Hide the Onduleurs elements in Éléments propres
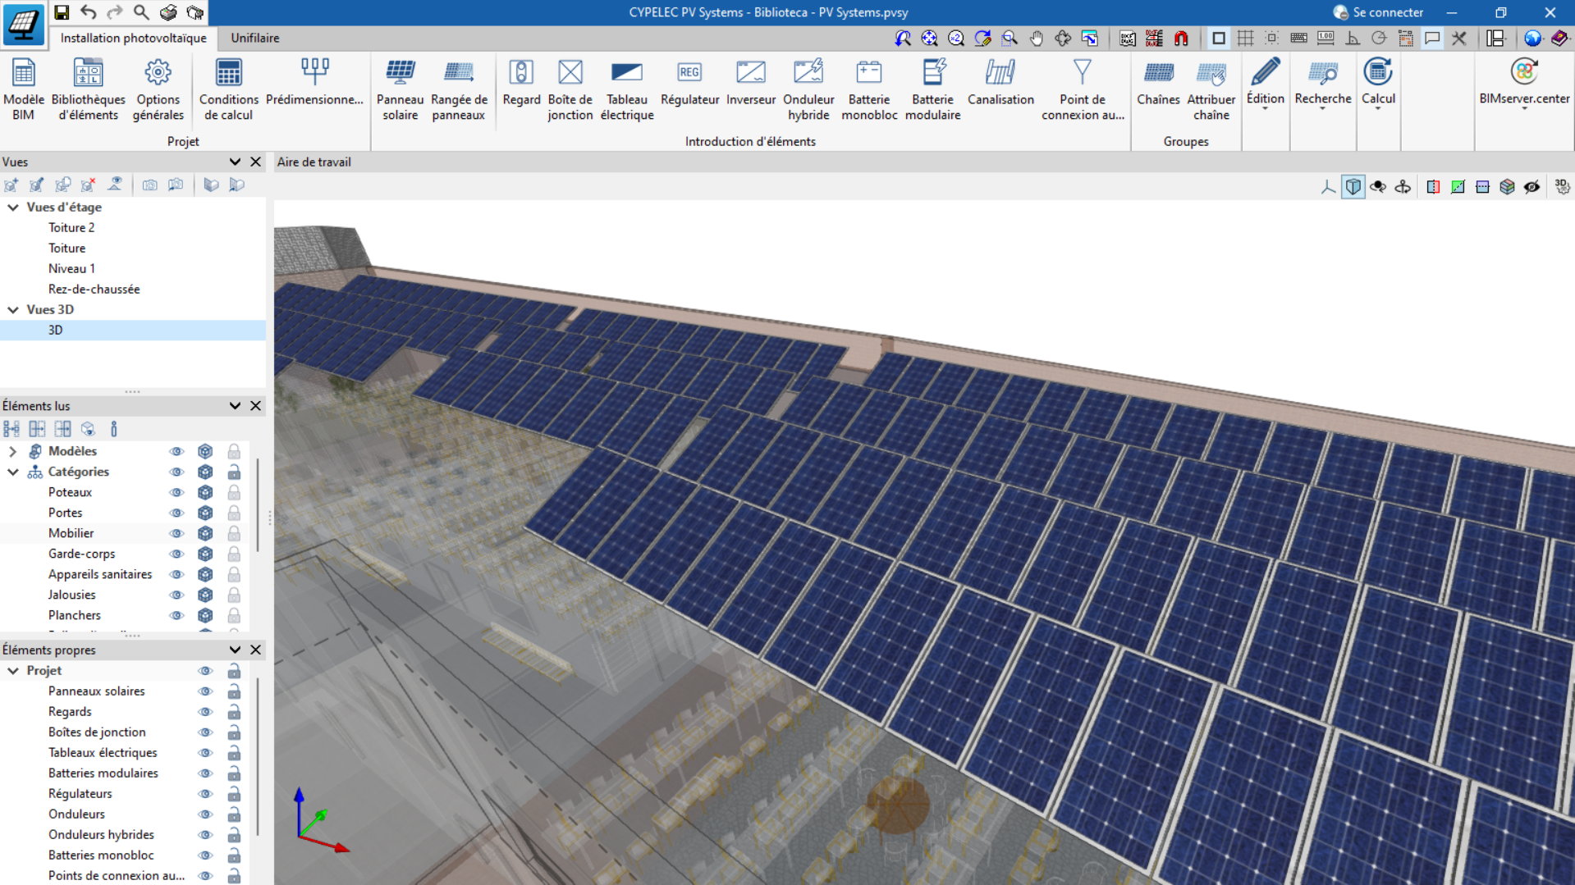The width and height of the screenshot is (1575, 885). pos(205,814)
